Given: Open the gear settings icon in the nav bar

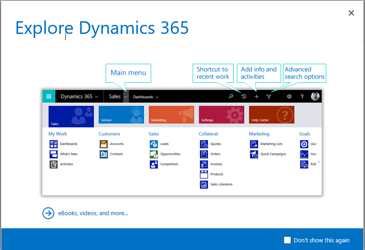Looking at the screenshot, I should tap(289, 96).
